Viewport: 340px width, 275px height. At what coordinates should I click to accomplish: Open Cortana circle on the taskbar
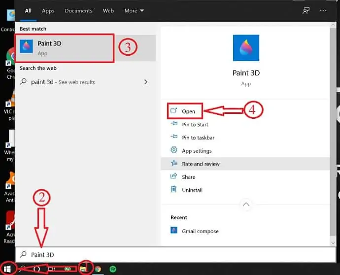pos(37,269)
